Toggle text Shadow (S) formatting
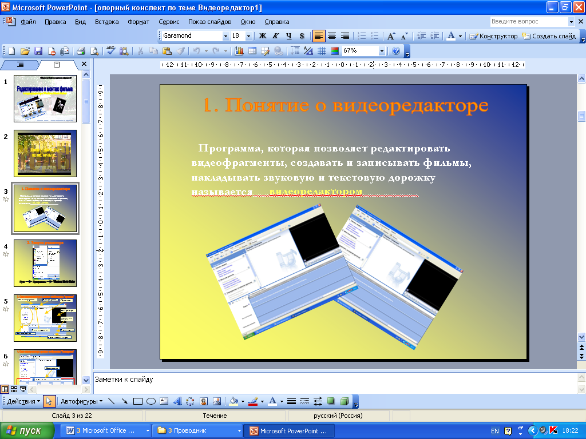The height and width of the screenshot is (439, 586). click(302, 36)
